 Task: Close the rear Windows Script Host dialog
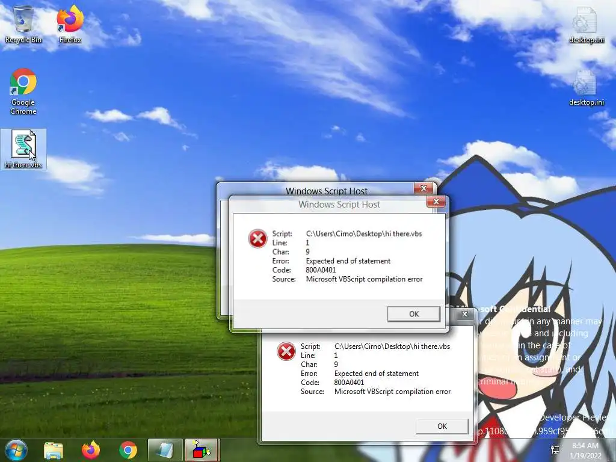pos(423,188)
